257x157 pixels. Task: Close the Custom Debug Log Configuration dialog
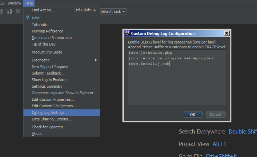coord(227,33)
